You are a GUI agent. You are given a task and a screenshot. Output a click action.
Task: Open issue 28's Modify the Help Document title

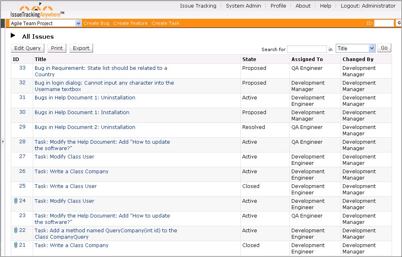[102, 145]
